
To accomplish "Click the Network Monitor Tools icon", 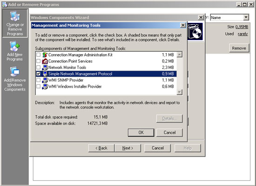I will click(45, 68).
